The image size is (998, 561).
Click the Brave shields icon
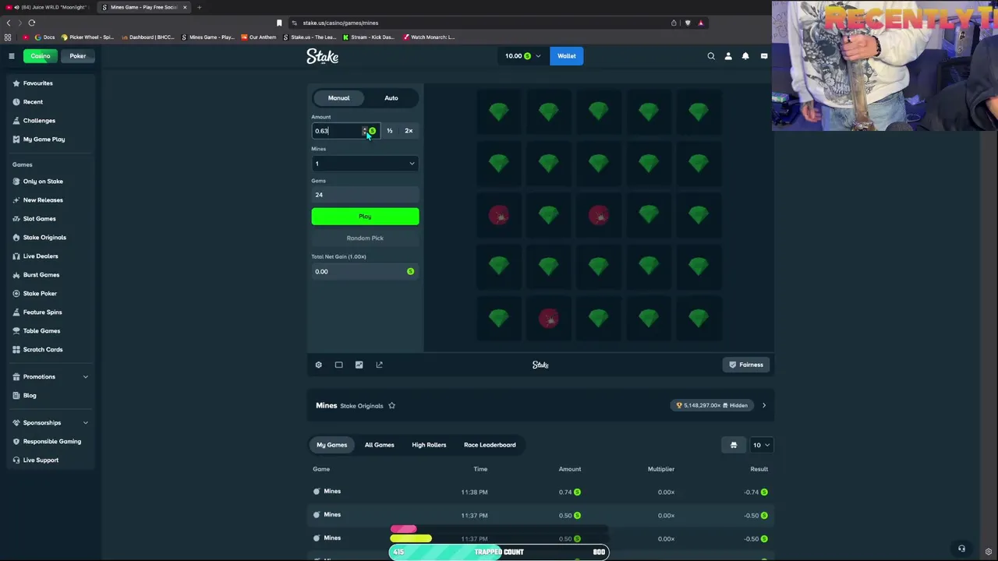[687, 23]
